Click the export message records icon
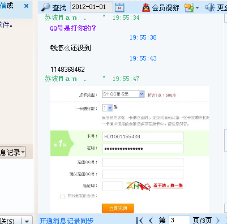 click(x=189, y=8)
